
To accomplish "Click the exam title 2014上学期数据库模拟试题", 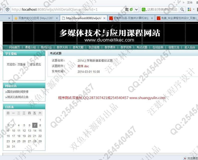I will 95,61.
